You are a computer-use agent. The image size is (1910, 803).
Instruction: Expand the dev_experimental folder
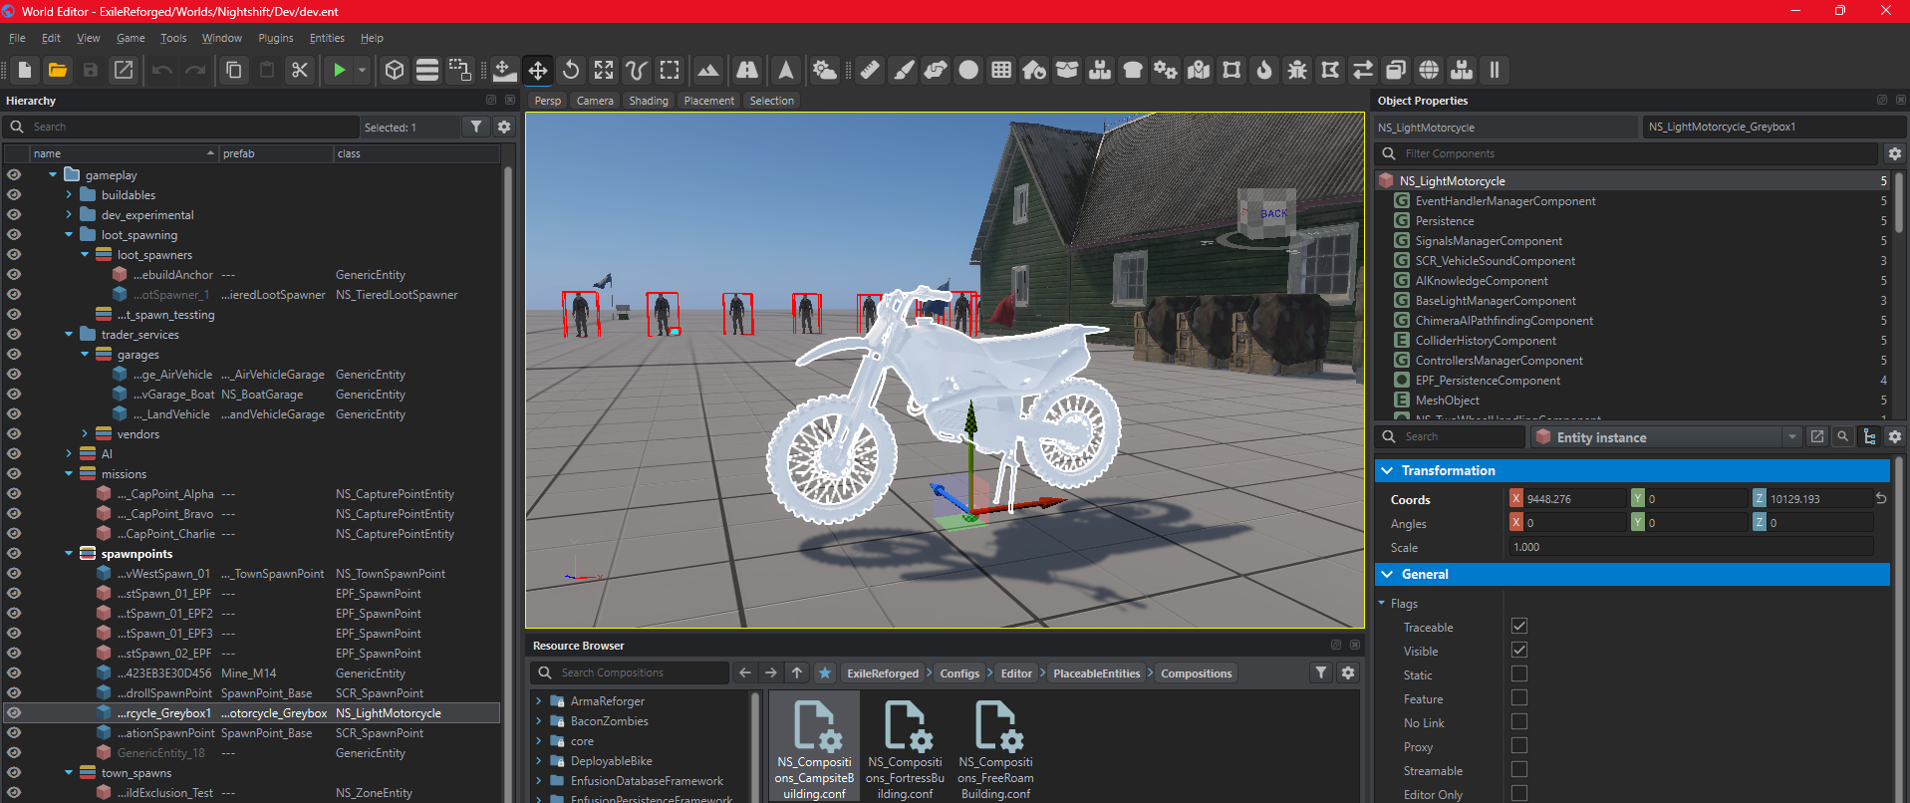point(69,214)
